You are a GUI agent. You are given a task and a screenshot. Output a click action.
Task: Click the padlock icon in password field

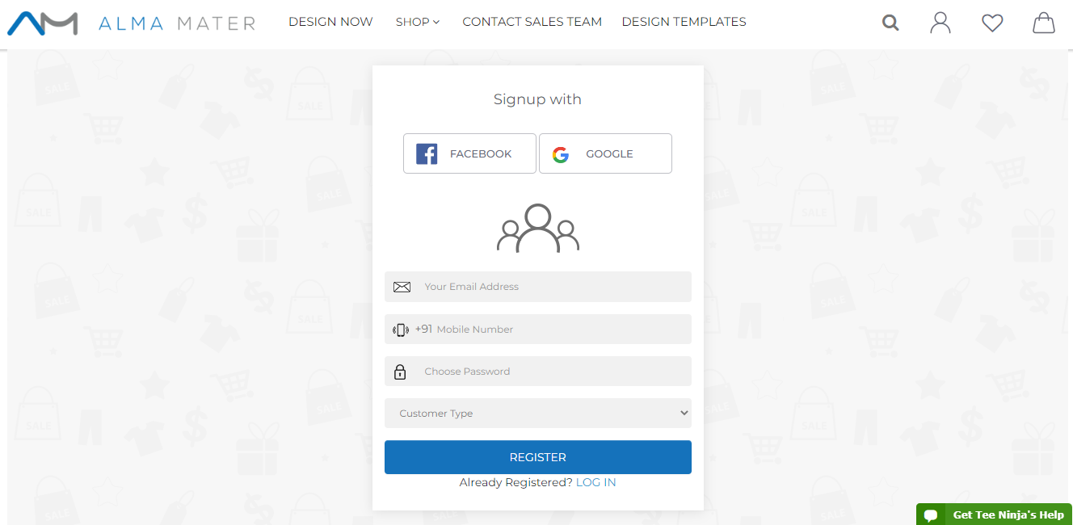tap(400, 372)
